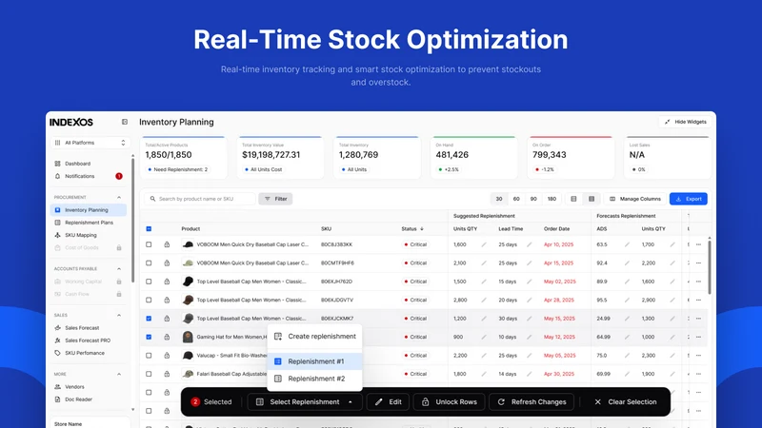Screen dimensions: 762x428
Task: Check the Falari Baseball Cap row
Action: click(149, 374)
